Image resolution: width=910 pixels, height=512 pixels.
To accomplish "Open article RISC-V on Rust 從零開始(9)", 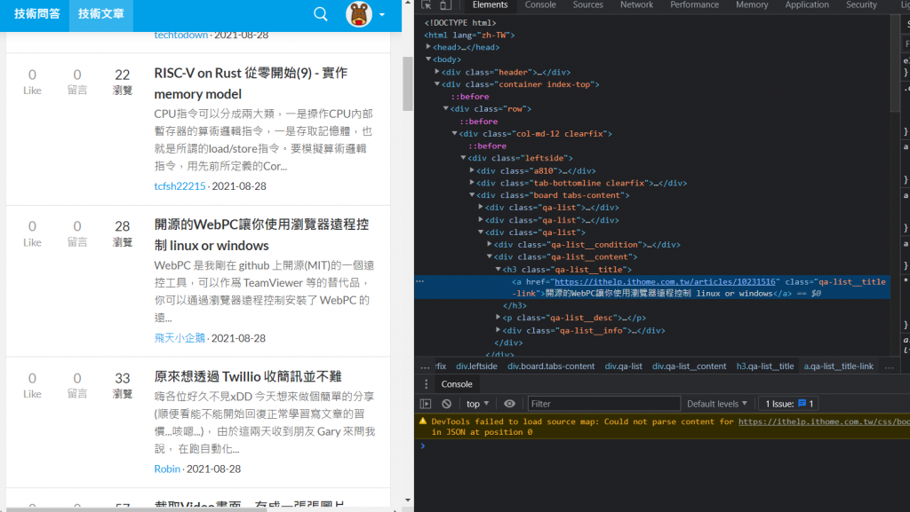I will point(251,83).
